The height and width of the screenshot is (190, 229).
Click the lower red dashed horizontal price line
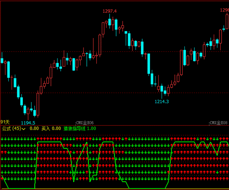pyautogui.click(x=114, y=93)
